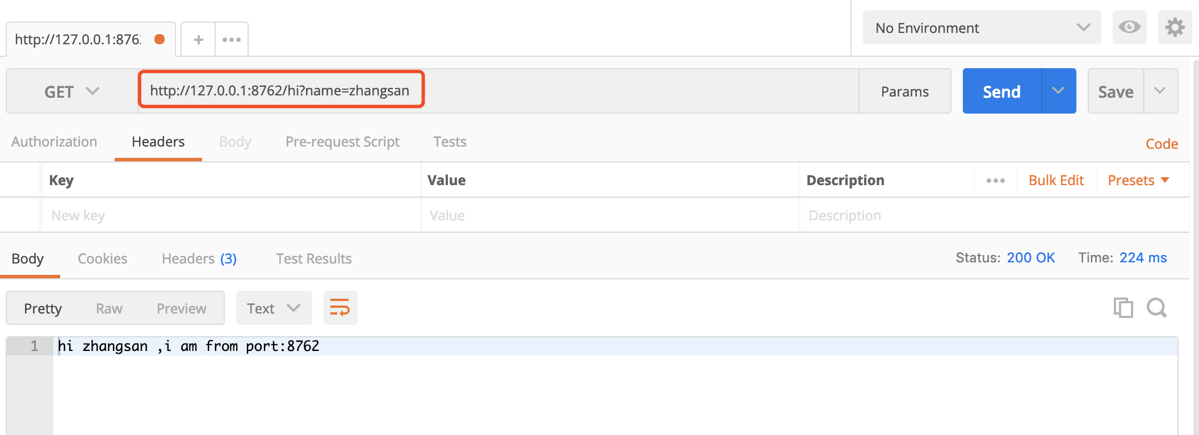Screen dimensions: 1199x435
Task: Copy the response with the clipboard icon
Action: [x=1123, y=308]
